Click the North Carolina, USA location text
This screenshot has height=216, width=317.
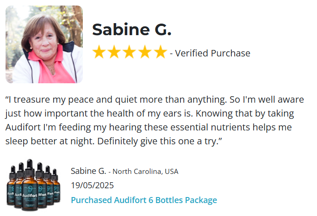[x=146, y=172]
